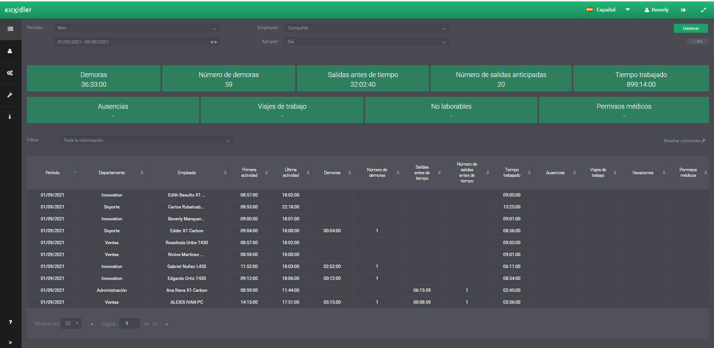Sort by Tiempo trabajado column arrows
The image size is (714, 348).
pos(529,173)
